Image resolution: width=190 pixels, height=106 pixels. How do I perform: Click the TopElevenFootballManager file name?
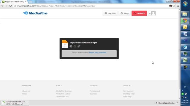point(83,42)
